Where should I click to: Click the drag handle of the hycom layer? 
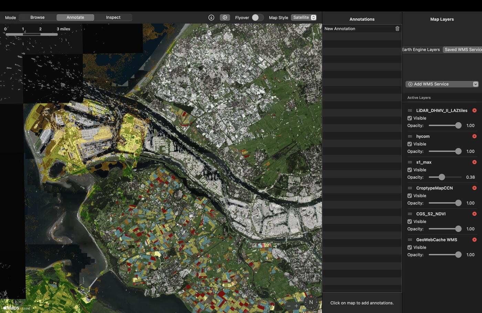(410, 136)
